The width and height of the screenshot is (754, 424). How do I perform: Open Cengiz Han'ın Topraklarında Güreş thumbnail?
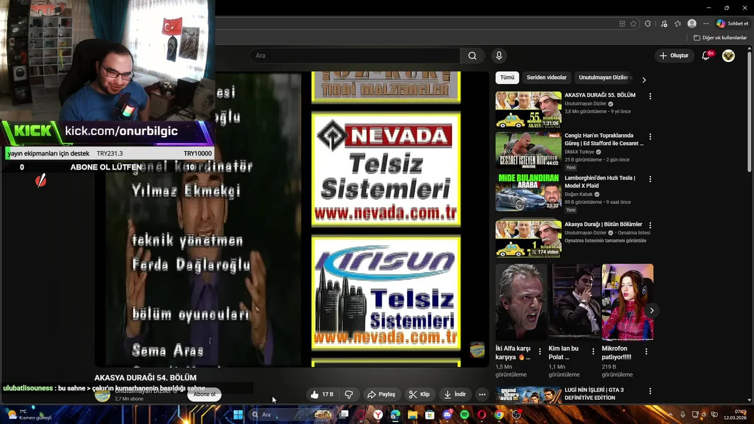click(528, 150)
